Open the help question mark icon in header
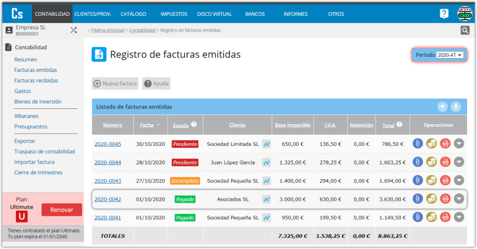The image size is (477, 249). coord(444,14)
